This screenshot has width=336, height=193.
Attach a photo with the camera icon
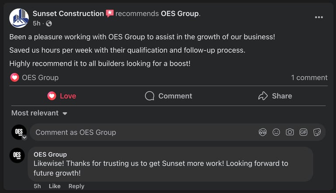[290, 132]
